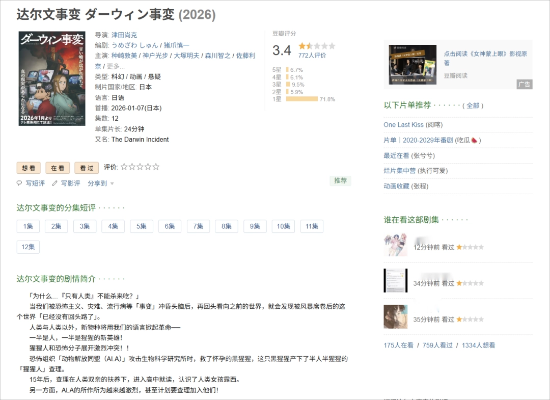Viewport: 550px width, 400px height.
Task: Rate five stars using the last star
Action: 156,167
